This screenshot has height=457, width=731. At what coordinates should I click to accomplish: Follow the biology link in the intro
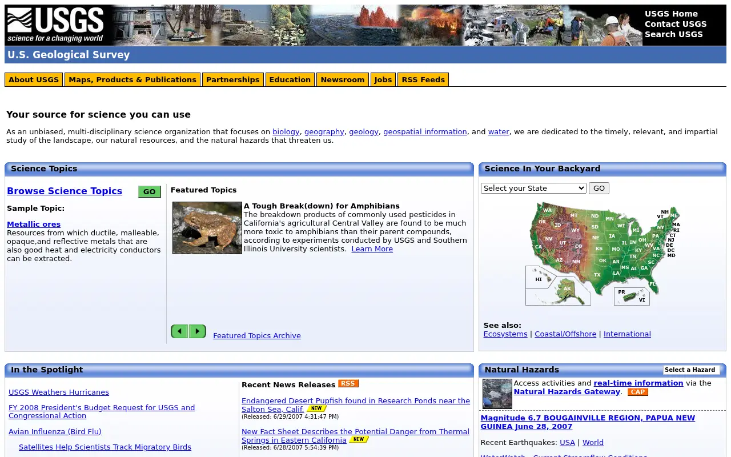pos(286,131)
